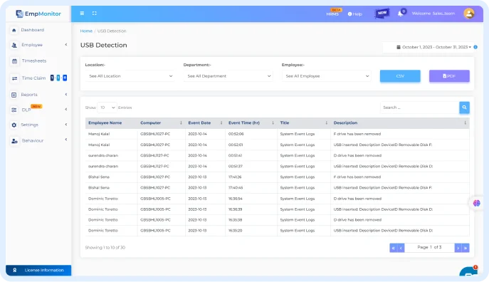Click 'Showing 1 to 10 of 30' text
489x282 pixels.
[105, 248]
